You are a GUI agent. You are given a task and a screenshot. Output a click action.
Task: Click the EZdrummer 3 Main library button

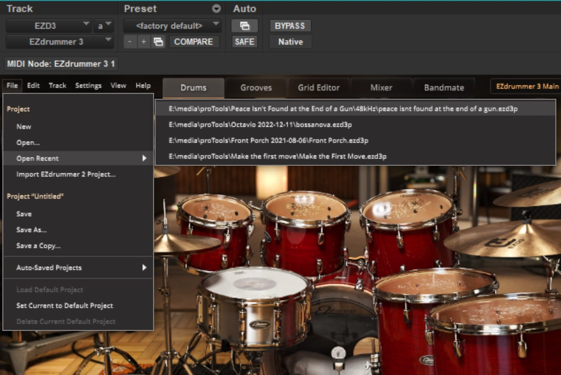[x=526, y=86]
